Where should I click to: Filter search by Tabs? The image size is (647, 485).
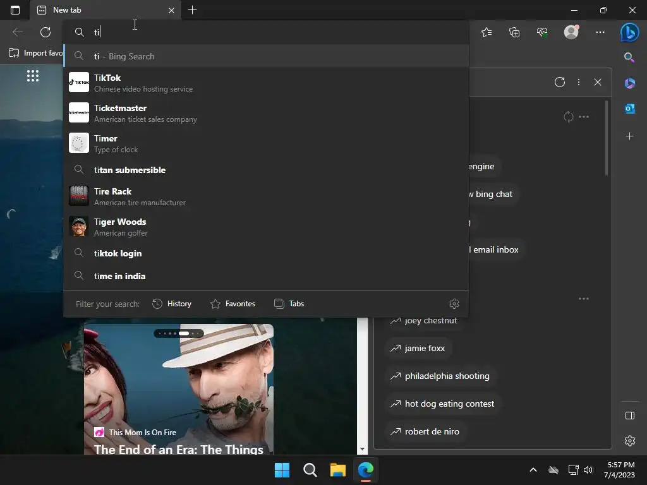(x=289, y=304)
